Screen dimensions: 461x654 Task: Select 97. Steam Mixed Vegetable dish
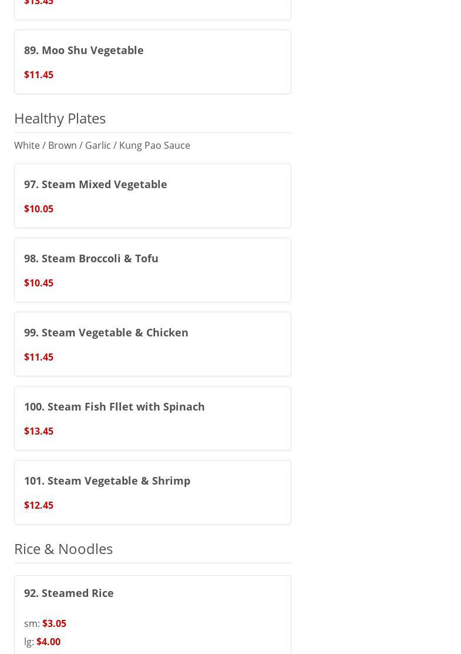[x=96, y=185]
